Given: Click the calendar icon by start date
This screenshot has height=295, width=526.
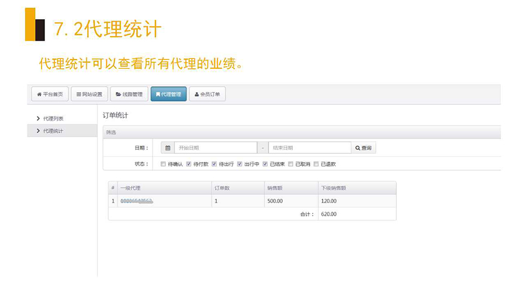Looking at the screenshot, I should pos(168,148).
